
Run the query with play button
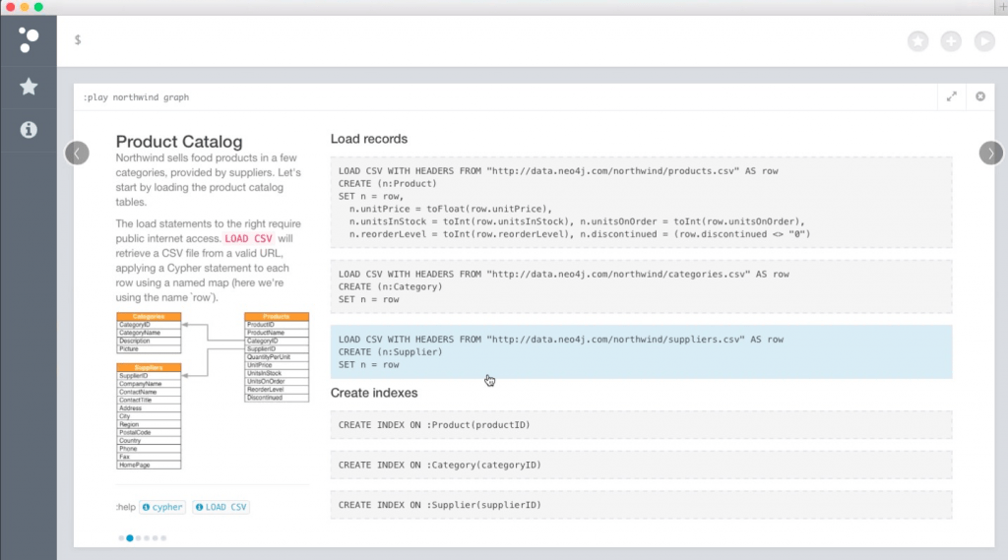click(x=984, y=41)
